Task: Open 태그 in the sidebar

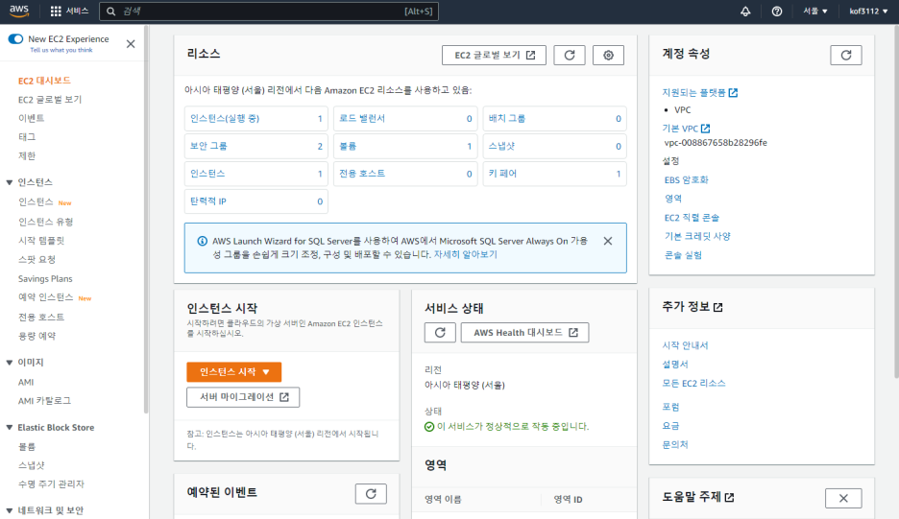Action: point(27,137)
